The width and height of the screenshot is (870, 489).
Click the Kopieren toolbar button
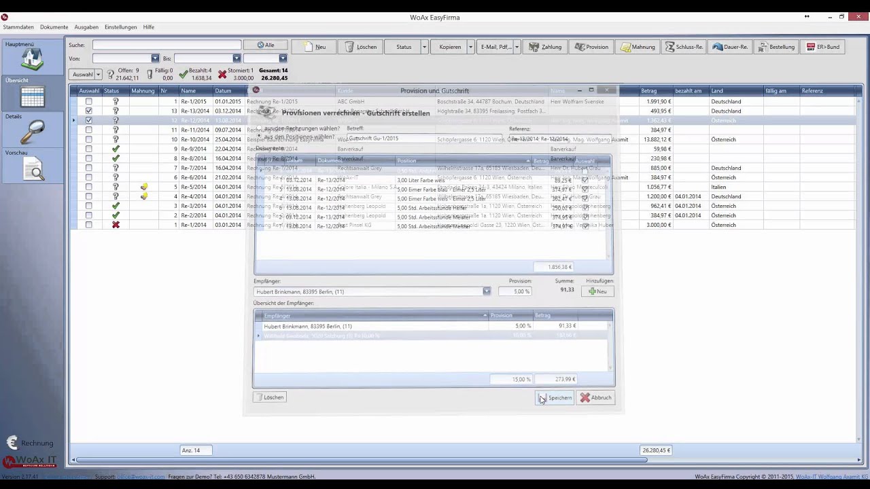pos(449,47)
